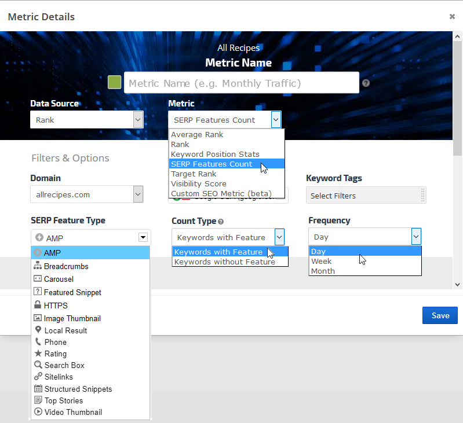Pick Top Stories from SERP feature list
Image resolution: width=463 pixels, height=423 pixels.
64,400
